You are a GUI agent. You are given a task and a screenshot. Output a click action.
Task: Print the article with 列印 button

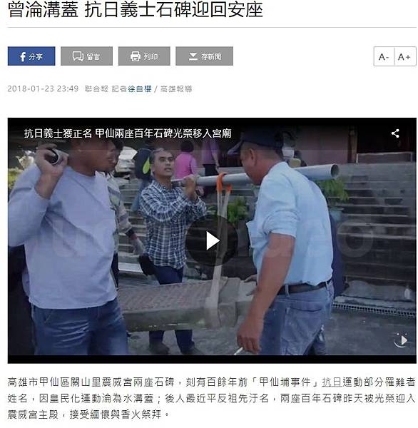[x=144, y=56]
